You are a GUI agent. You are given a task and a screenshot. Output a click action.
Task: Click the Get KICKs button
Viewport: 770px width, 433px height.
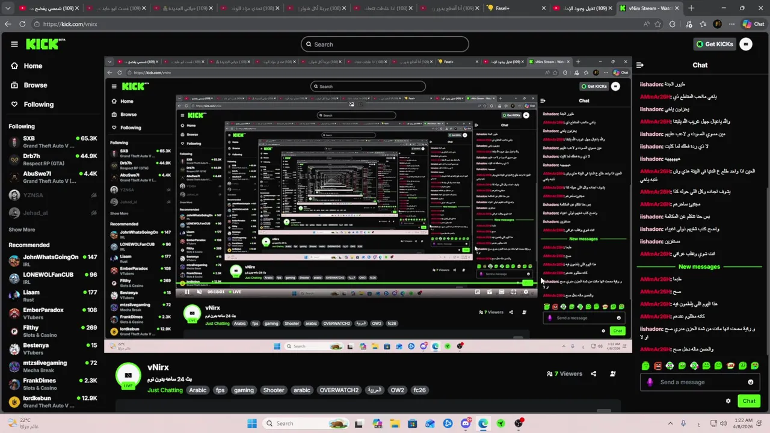pyautogui.click(x=714, y=44)
